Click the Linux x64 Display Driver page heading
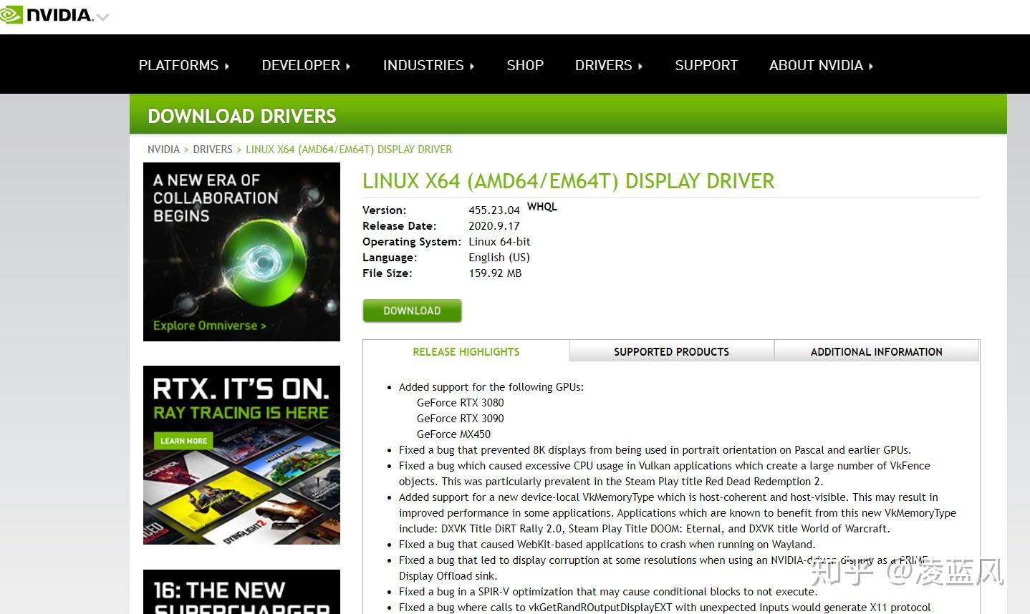This screenshot has width=1030, height=614. (x=568, y=181)
